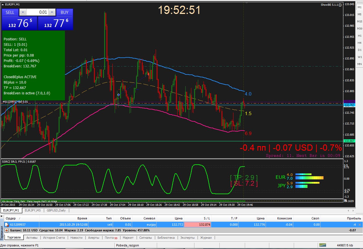Switch chart to M5 timeframe
The width and height of the screenshot is (363, 249).
pos(360,14)
